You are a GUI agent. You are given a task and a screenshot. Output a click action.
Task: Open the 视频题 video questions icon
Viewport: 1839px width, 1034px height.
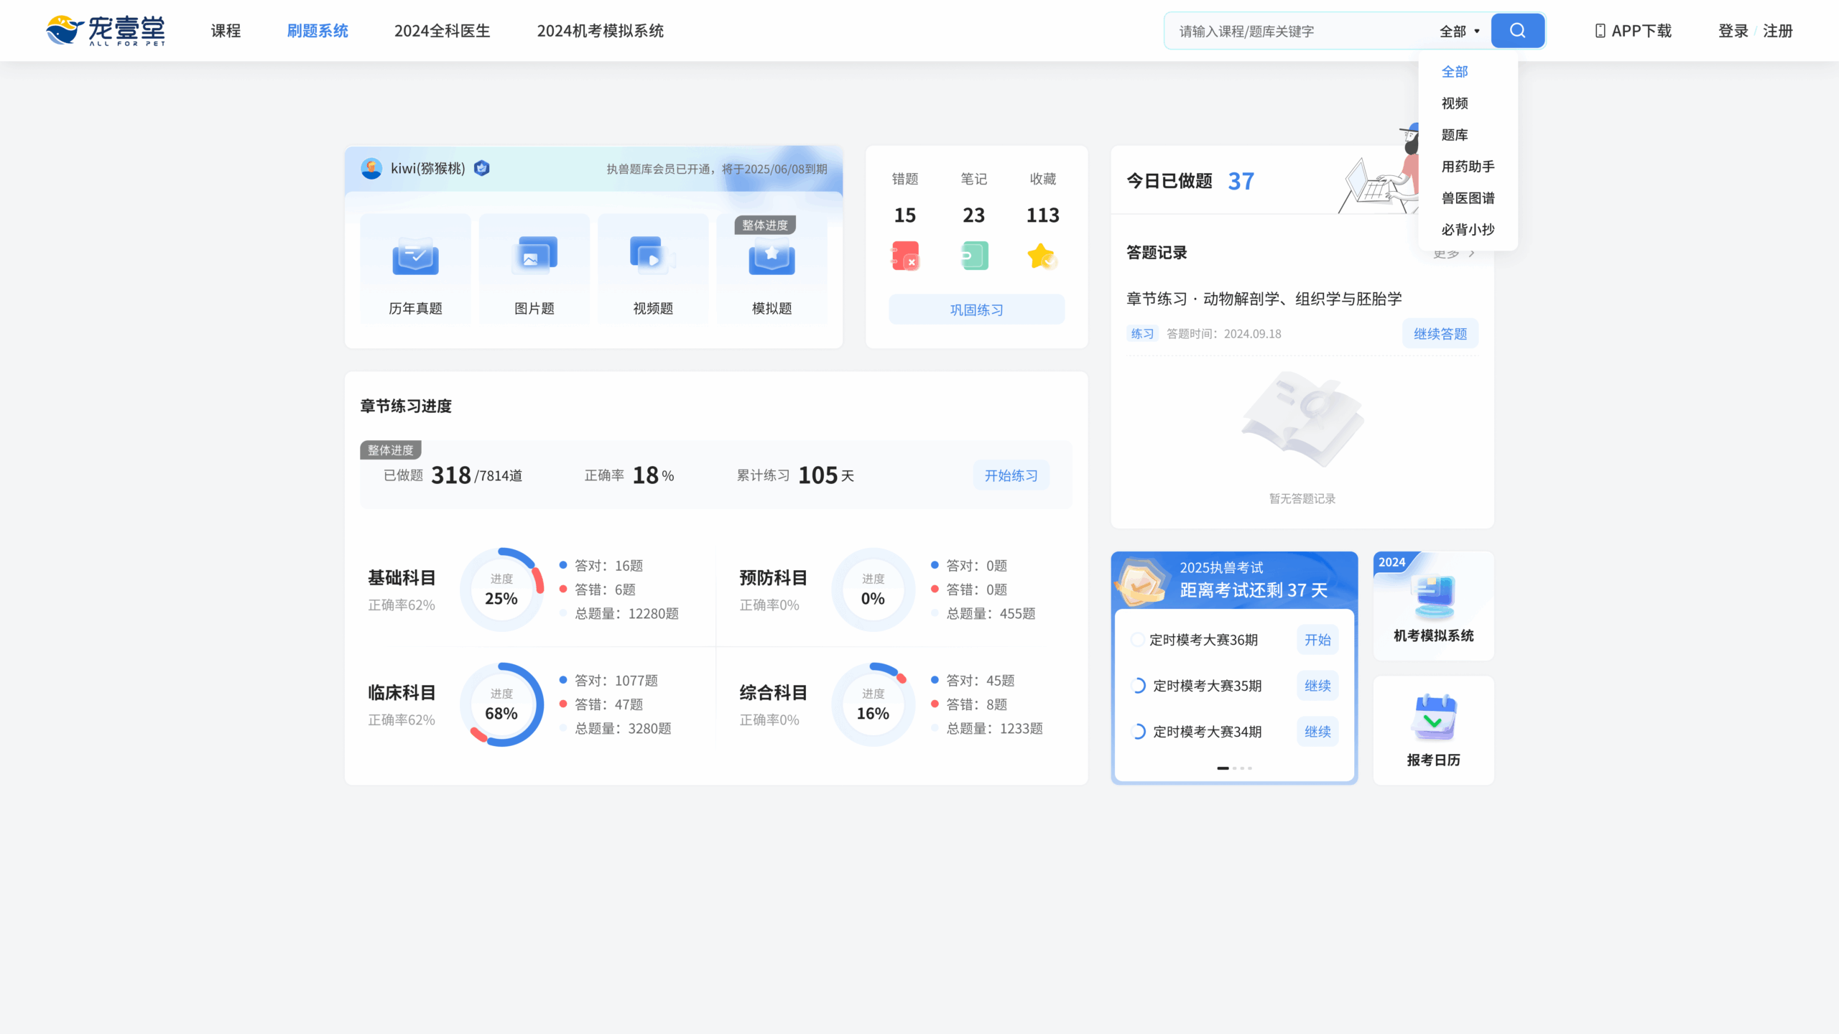click(652, 257)
